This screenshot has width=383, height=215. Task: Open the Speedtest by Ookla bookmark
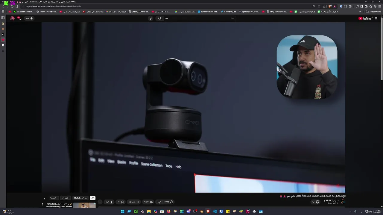click(x=249, y=12)
